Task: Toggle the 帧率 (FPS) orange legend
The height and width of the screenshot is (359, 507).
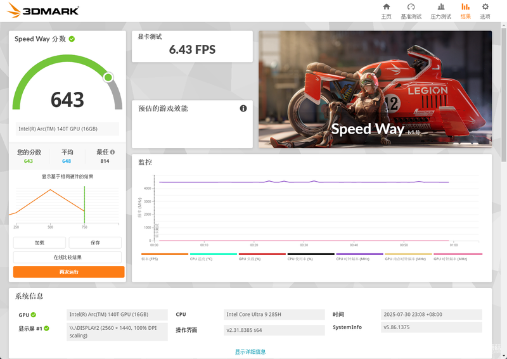Action: (x=165, y=256)
